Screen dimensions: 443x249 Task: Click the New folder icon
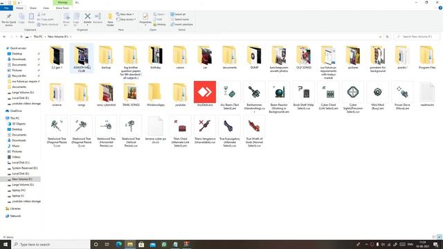(110, 17)
